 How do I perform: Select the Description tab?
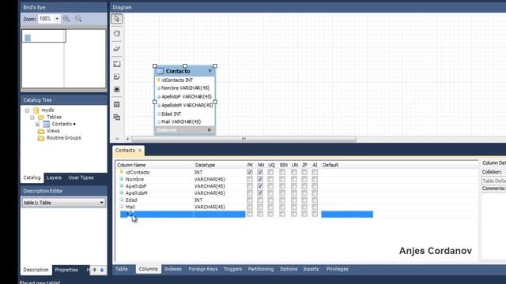36,270
